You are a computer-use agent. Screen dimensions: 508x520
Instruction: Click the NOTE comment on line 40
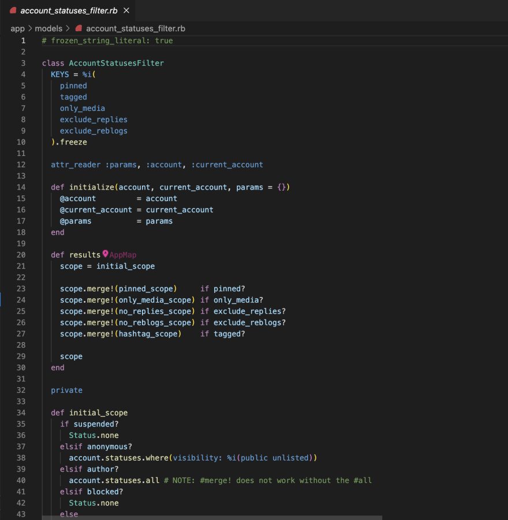[x=268, y=480]
